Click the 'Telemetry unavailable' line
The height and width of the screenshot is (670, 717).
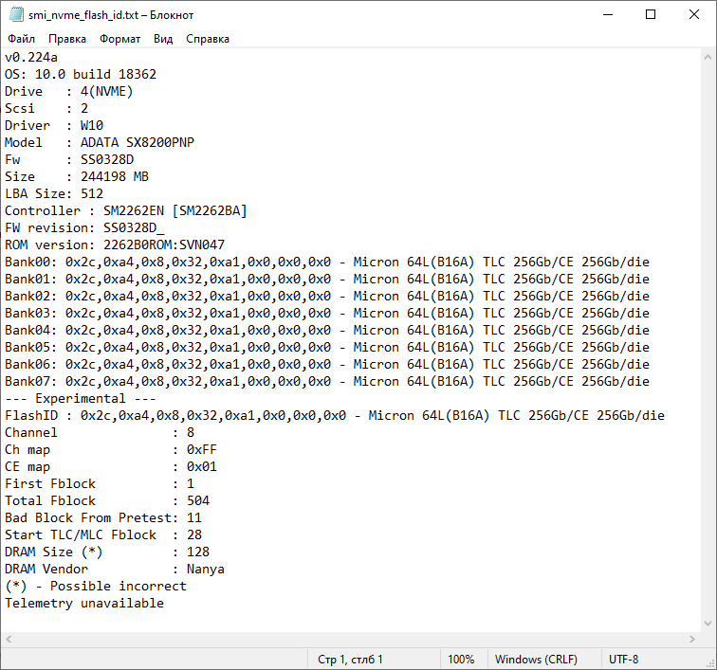84,604
